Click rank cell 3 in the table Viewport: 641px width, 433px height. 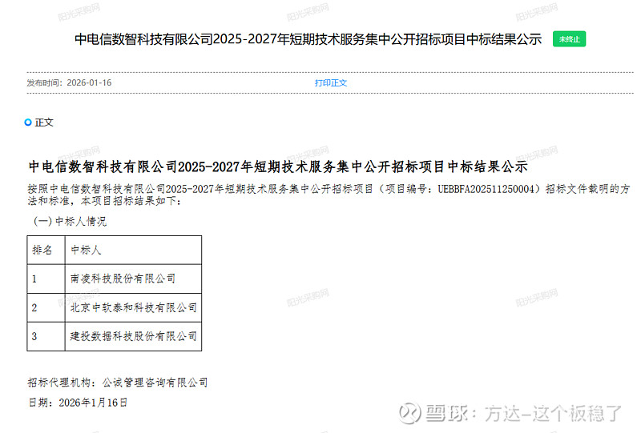(x=46, y=337)
